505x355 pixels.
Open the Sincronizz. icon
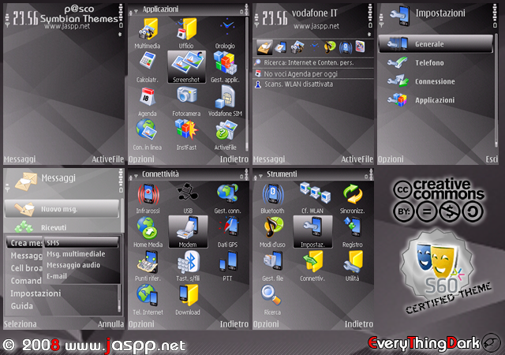[x=353, y=194]
